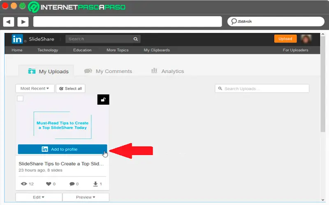Open My Clipboards menu item
329x205 pixels.
[157, 50]
